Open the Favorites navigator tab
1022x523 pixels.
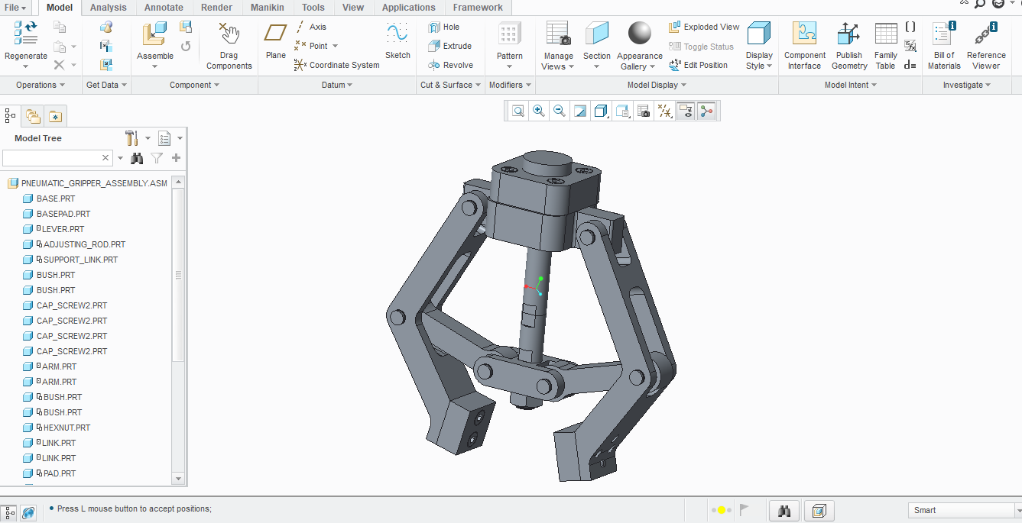(x=55, y=116)
